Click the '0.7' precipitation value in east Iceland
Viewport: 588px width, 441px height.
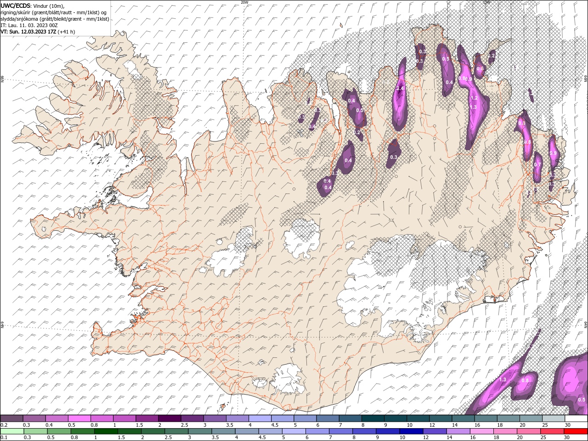coord(537,165)
